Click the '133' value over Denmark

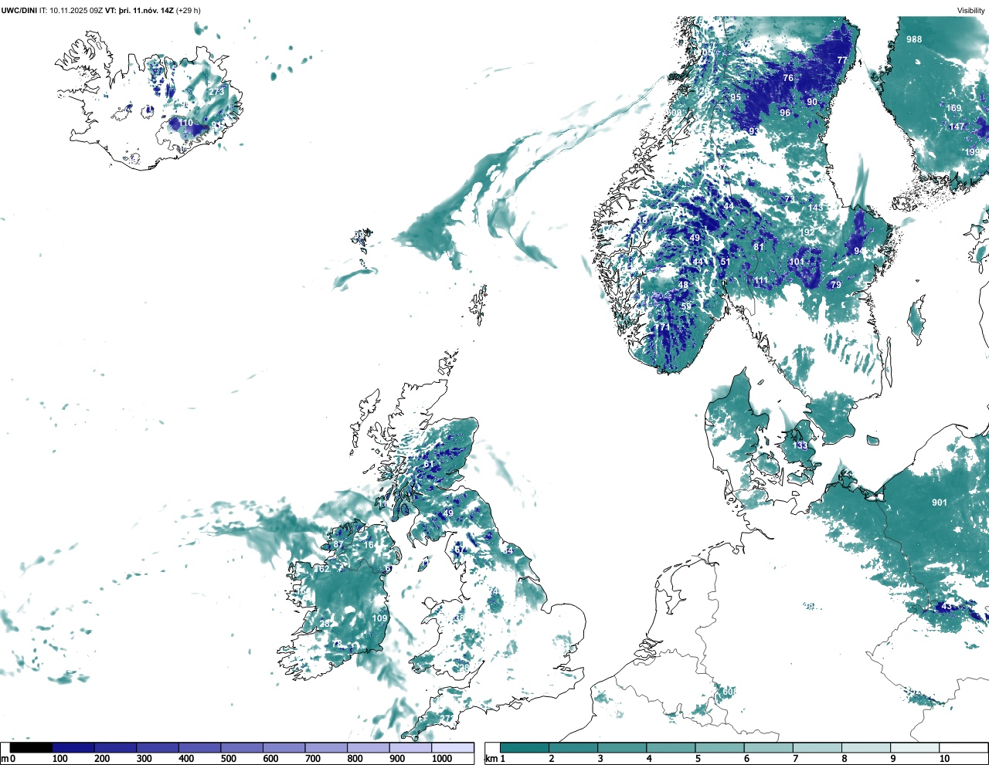(799, 446)
